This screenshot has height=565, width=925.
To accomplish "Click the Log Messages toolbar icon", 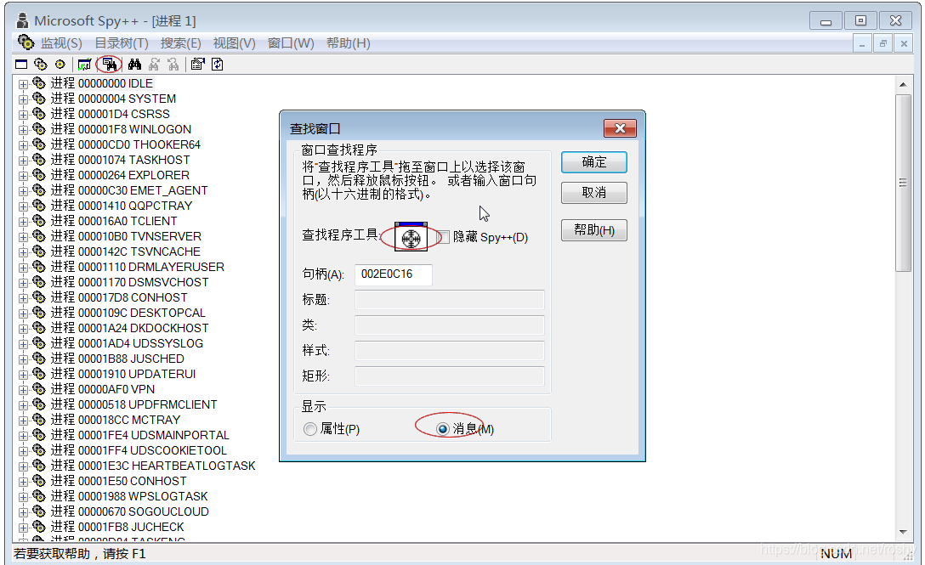I will pyautogui.click(x=84, y=65).
